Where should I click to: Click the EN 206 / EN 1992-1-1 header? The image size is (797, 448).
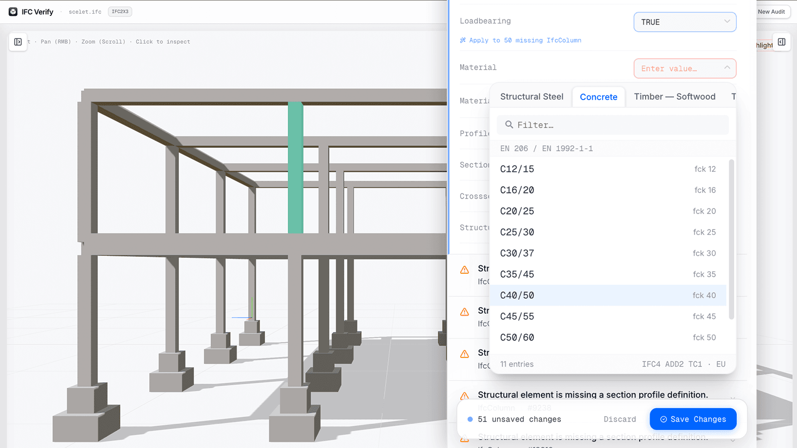(546, 148)
